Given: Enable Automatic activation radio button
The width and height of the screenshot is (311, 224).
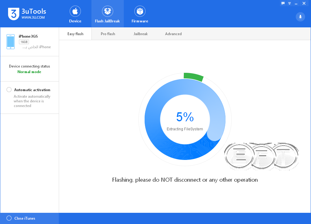Looking at the screenshot, I should (9, 90).
